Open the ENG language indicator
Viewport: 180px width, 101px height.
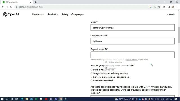tap(163, 99)
